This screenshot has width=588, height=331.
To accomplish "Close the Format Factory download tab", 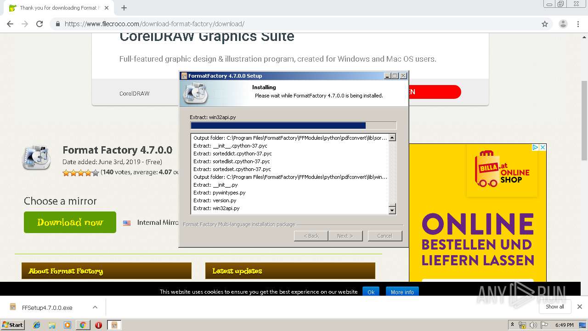I will [x=107, y=8].
